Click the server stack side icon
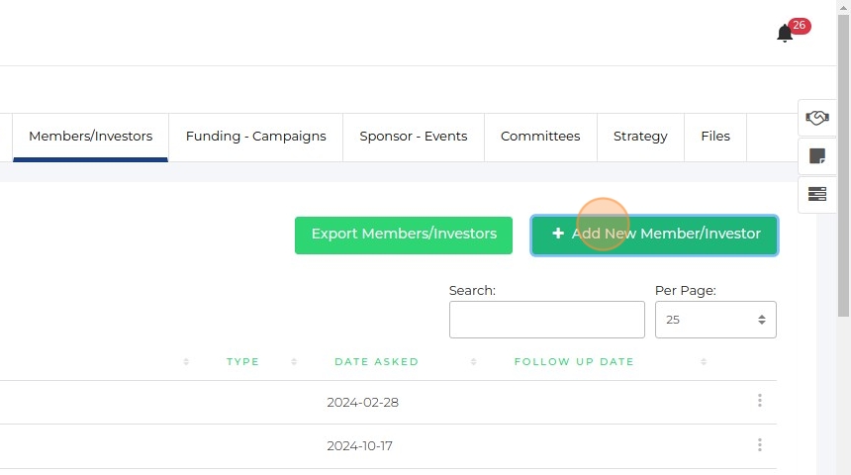This screenshot has width=851, height=475. pyautogui.click(x=816, y=194)
